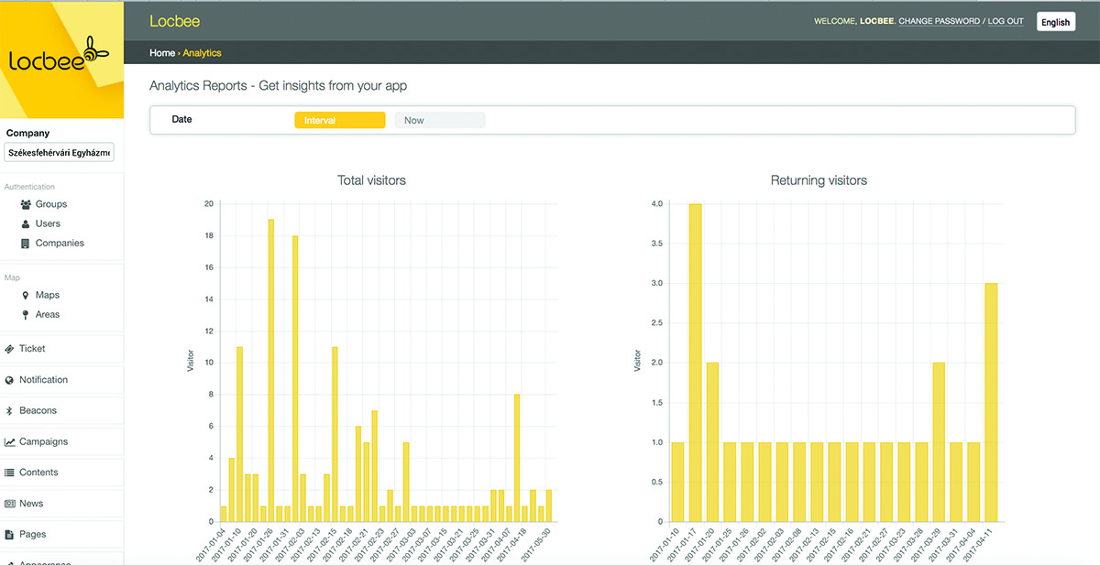Open the Company selector field
1100x565 pixels.
pyautogui.click(x=60, y=152)
